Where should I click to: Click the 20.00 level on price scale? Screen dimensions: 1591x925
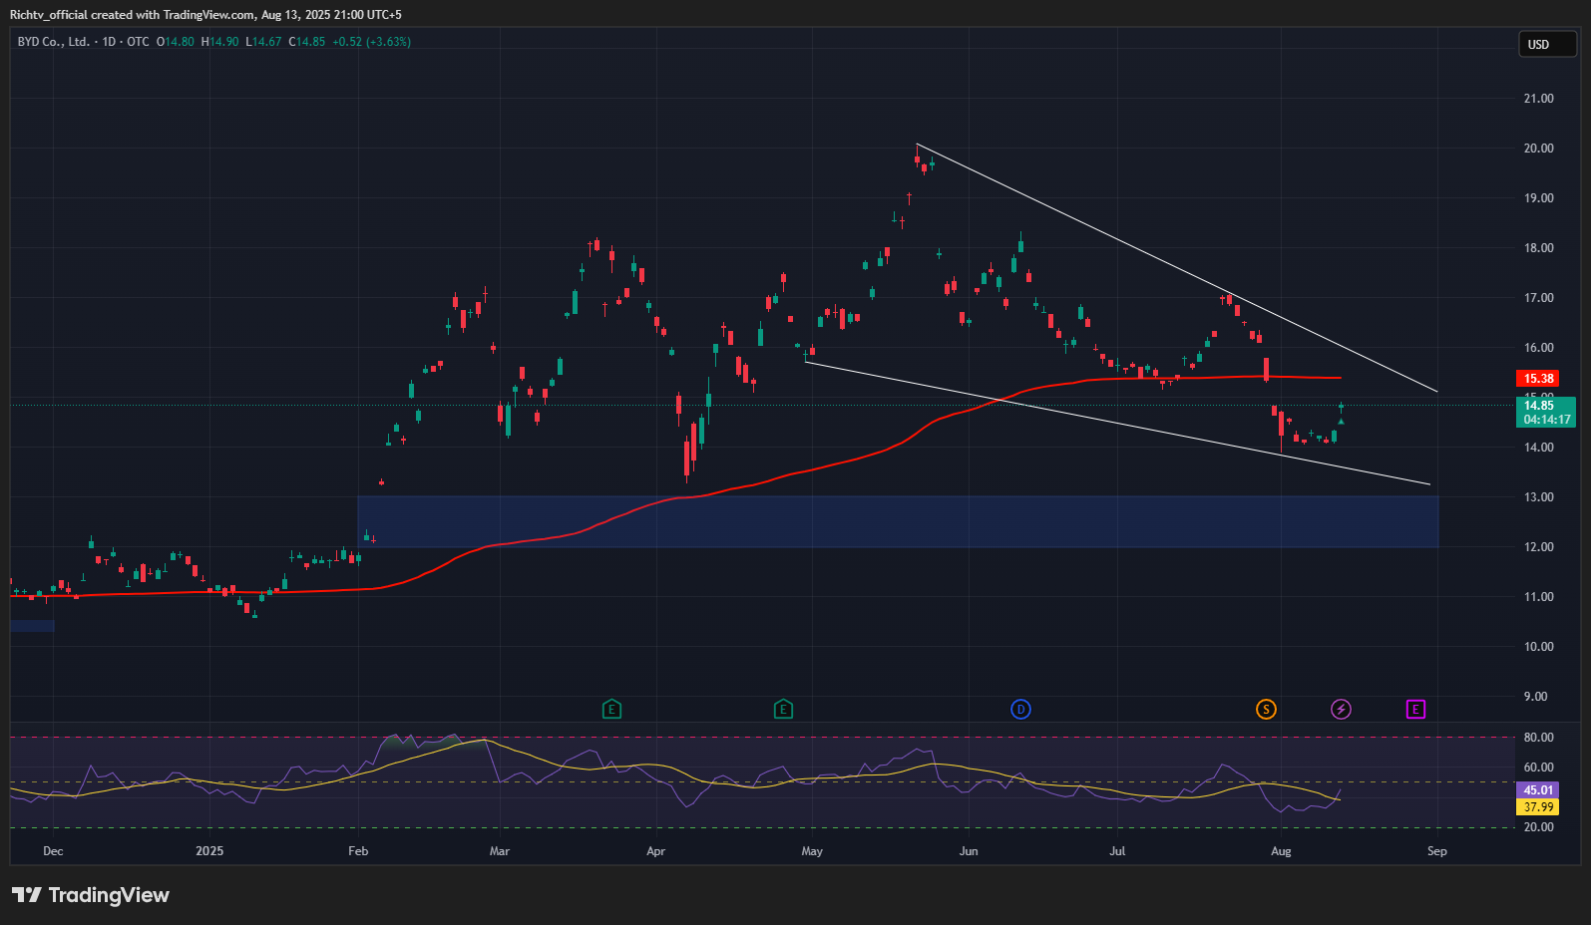(x=1538, y=149)
